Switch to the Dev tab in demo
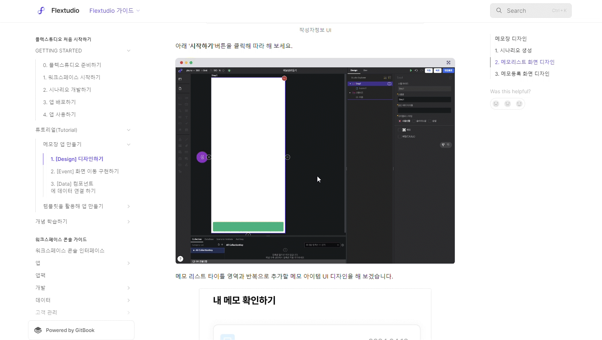Viewport: 602px width, 340px height. [x=365, y=70]
